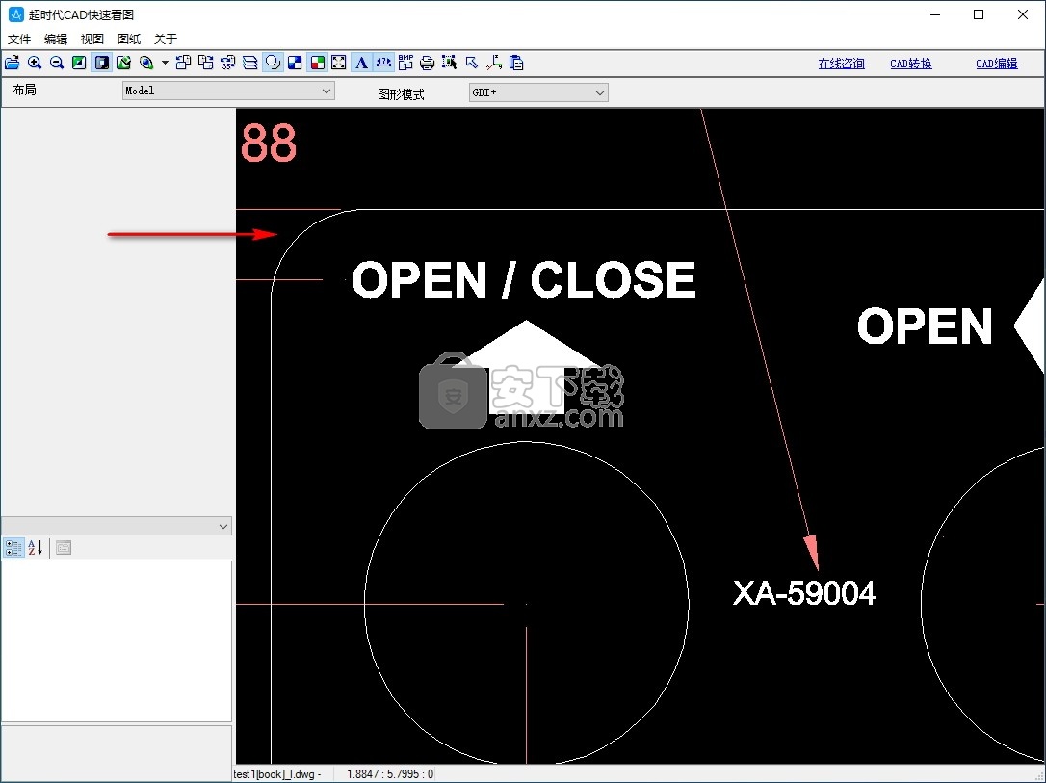Open the 关于 menu
This screenshot has height=783, width=1046.
tap(166, 39)
